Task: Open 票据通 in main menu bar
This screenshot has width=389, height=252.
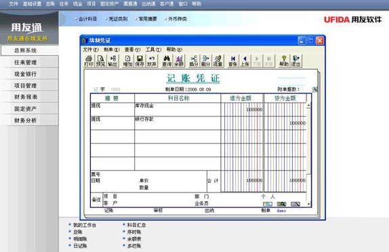Action: coord(130,3)
